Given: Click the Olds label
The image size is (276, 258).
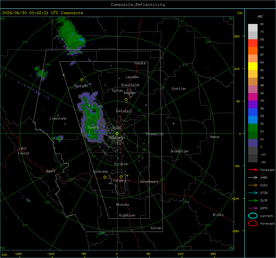Looking at the screenshot, I should pos(117,128).
